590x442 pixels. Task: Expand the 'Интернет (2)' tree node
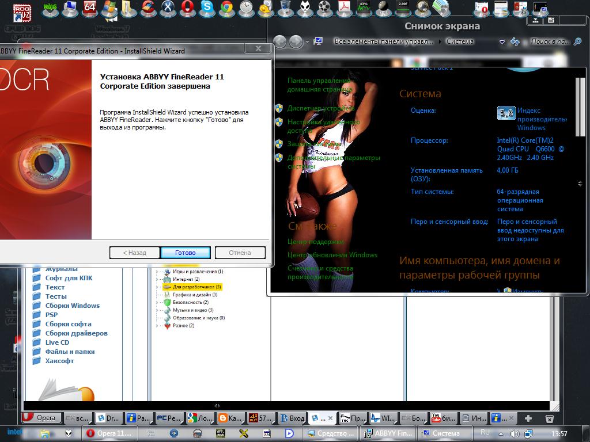pyautogui.click(x=157, y=279)
